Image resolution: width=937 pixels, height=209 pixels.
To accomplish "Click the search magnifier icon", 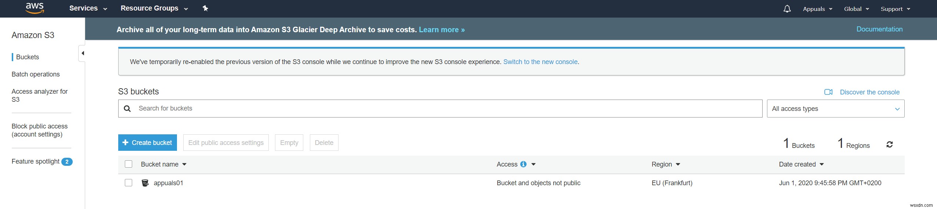I will point(127,109).
